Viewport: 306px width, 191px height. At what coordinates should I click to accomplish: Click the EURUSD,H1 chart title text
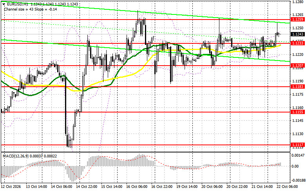(x=17, y=4)
